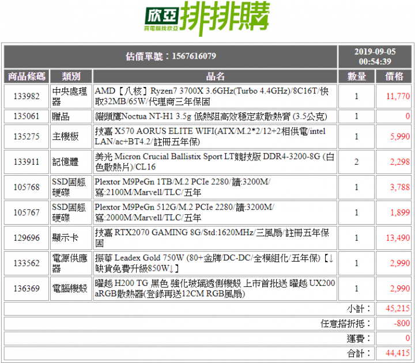Image resolution: width=415 pixels, height=363 pixels.
Task: Select the 記憶體 category cell
Action: coord(71,162)
